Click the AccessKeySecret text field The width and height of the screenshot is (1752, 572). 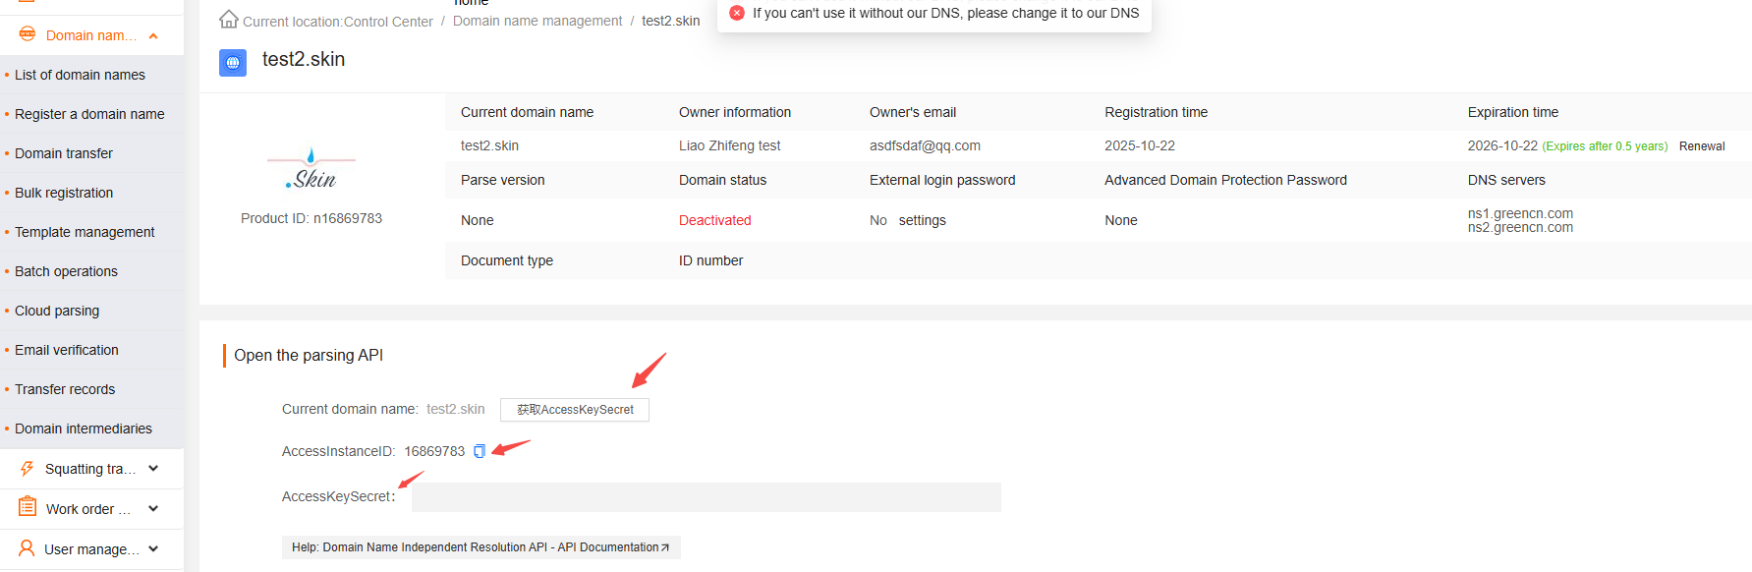coord(706,497)
